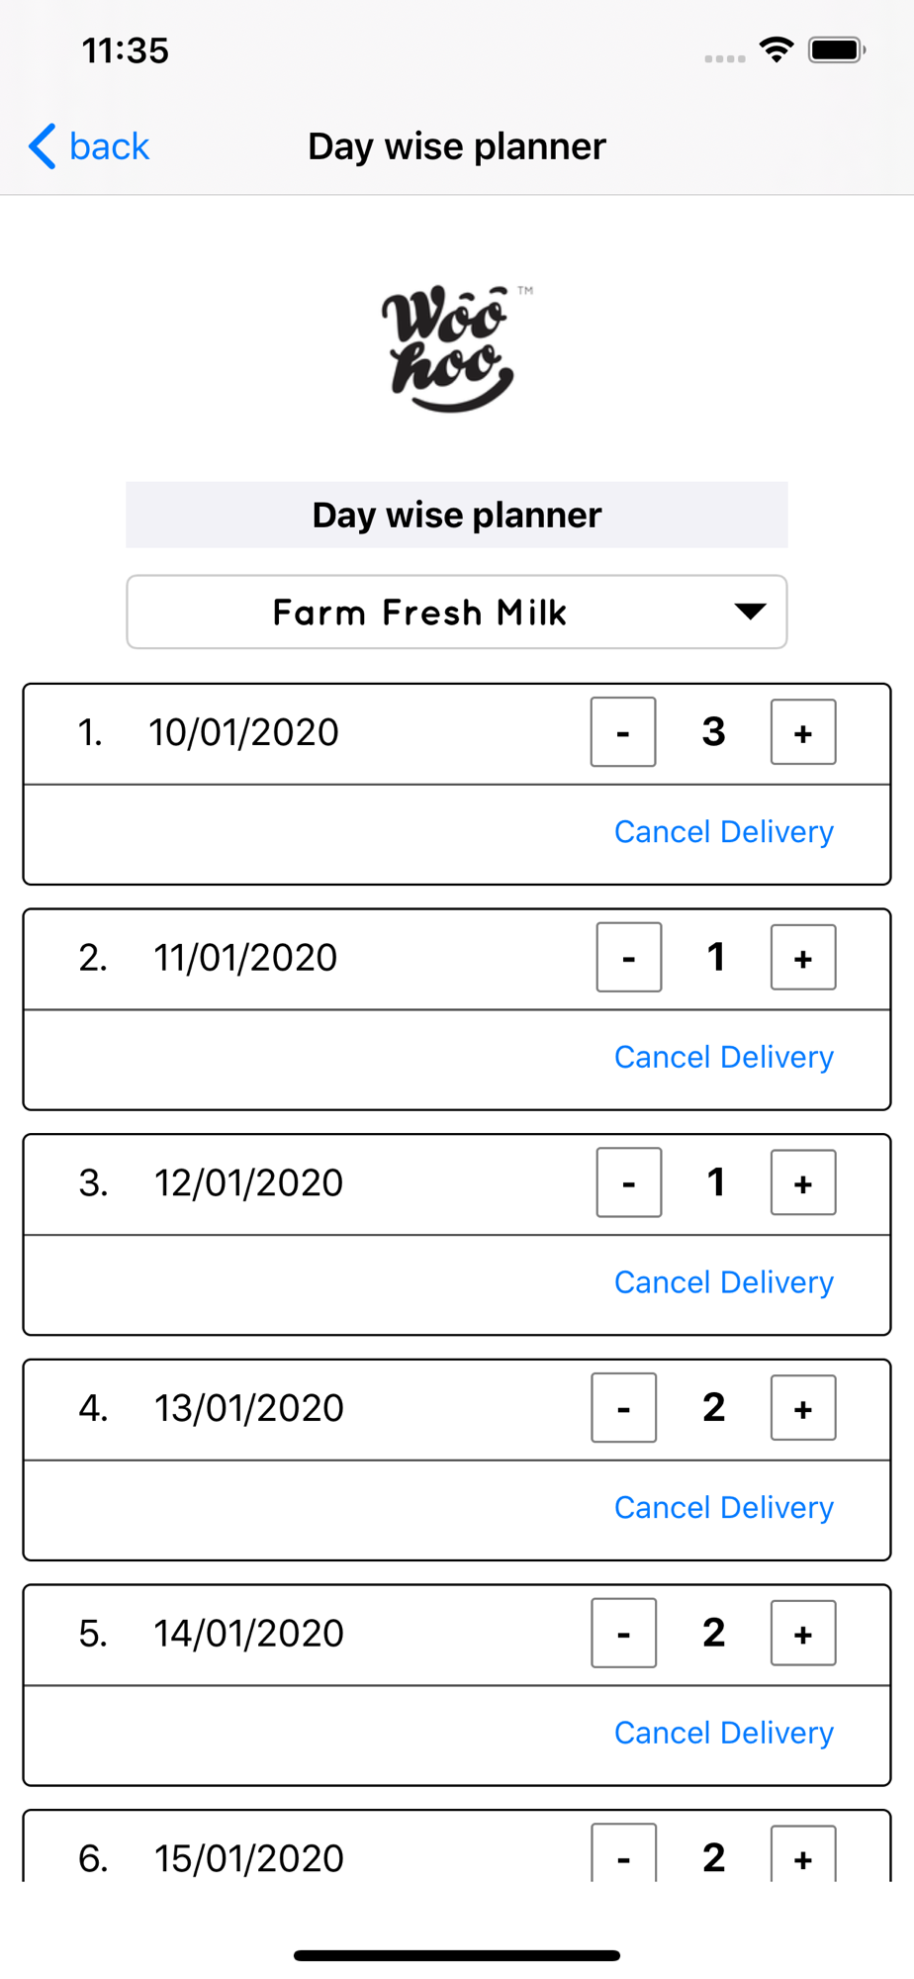Image resolution: width=914 pixels, height=1979 pixels.
Task: Increase quantity for 15/01/2020
Action: point(802,1857)
